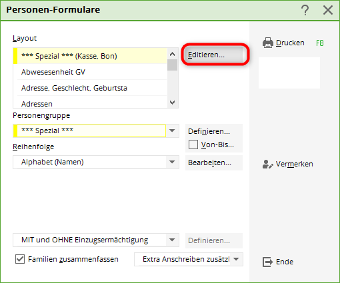Click Definieren... next to Personengruppe
Image resolution: width=340 pixels, height=283 pixels.
point(214,131)
